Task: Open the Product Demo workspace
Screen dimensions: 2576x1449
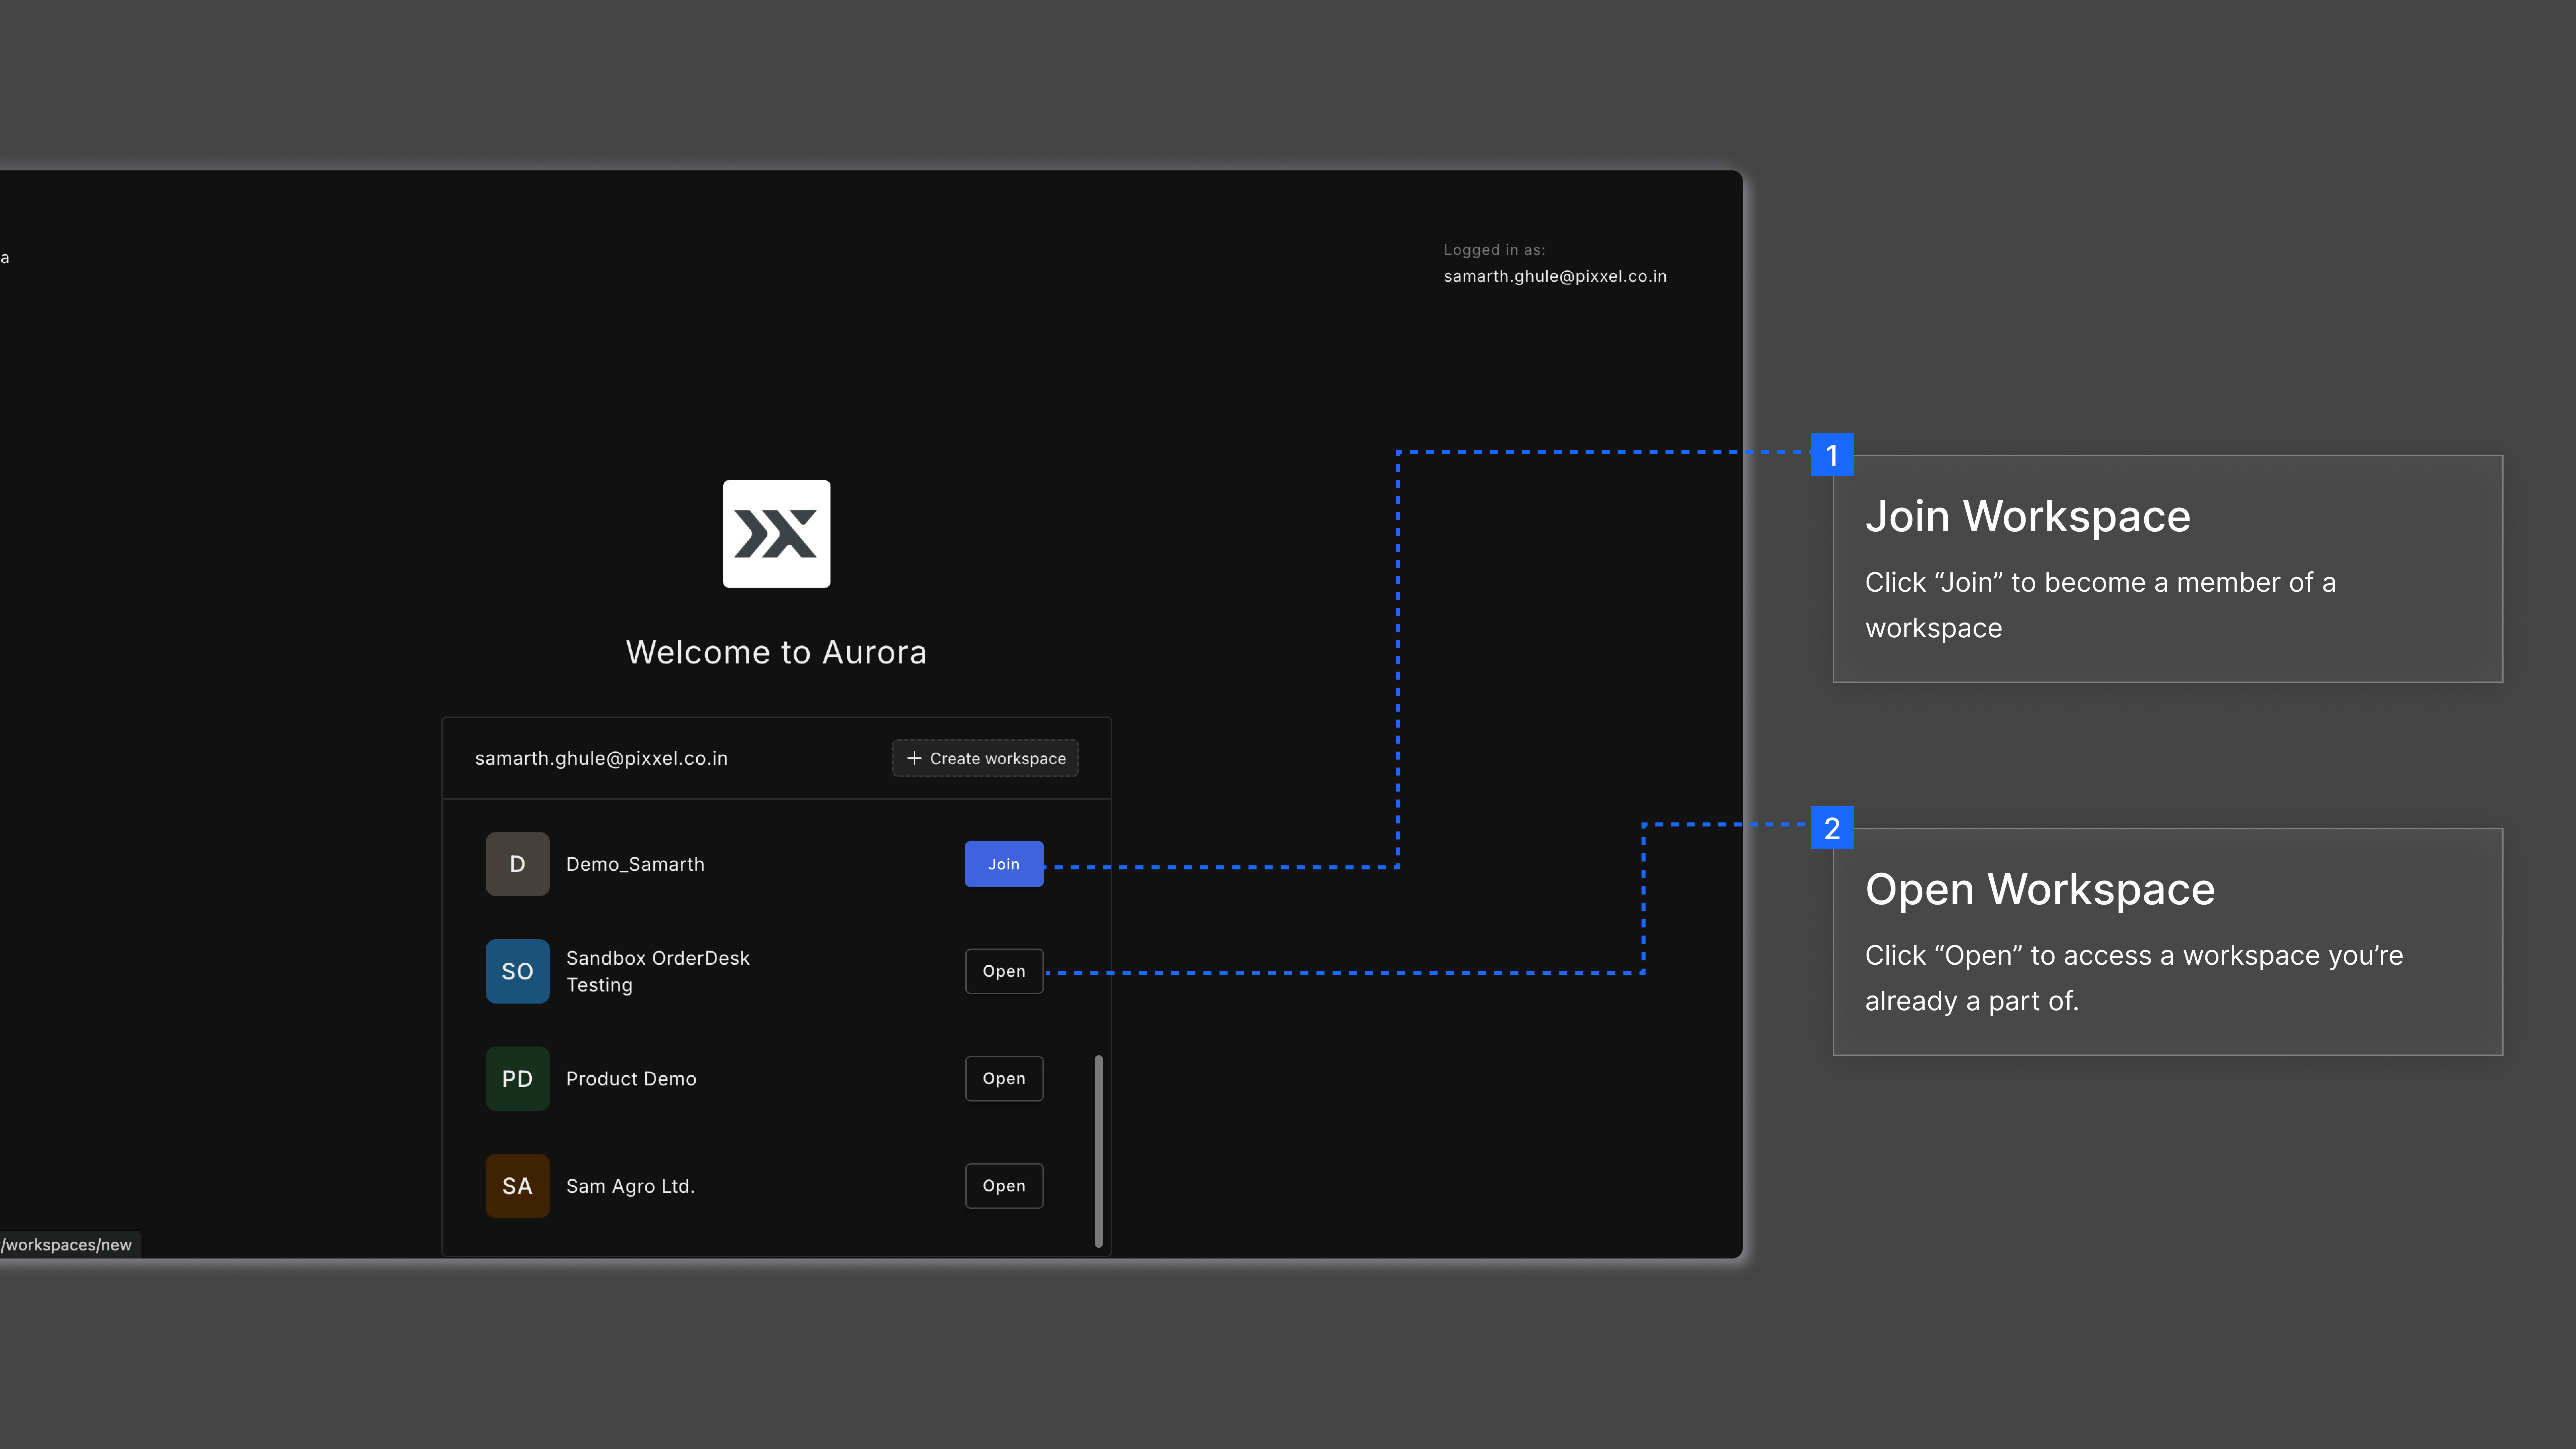Action: [1003, 1078]
